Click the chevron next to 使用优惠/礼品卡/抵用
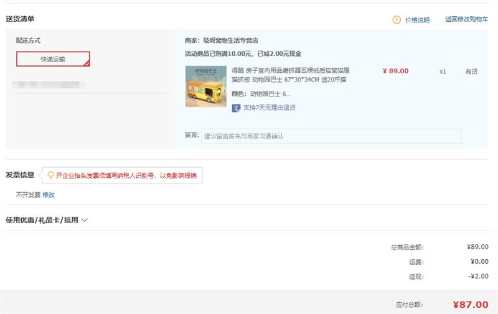Viewport: 498px width, 314px height. [x=85, y=220]
